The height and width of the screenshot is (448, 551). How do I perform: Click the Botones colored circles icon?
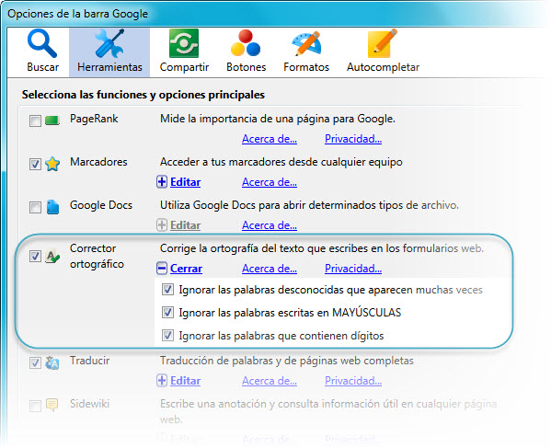246,43
